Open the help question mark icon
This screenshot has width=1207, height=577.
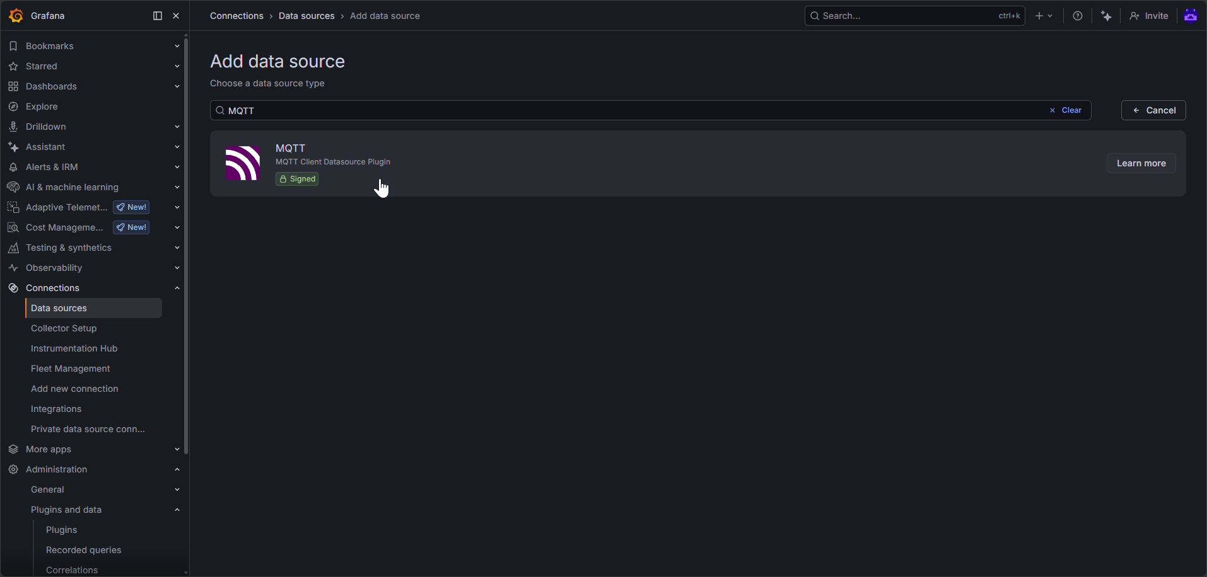pos(1078,16)
